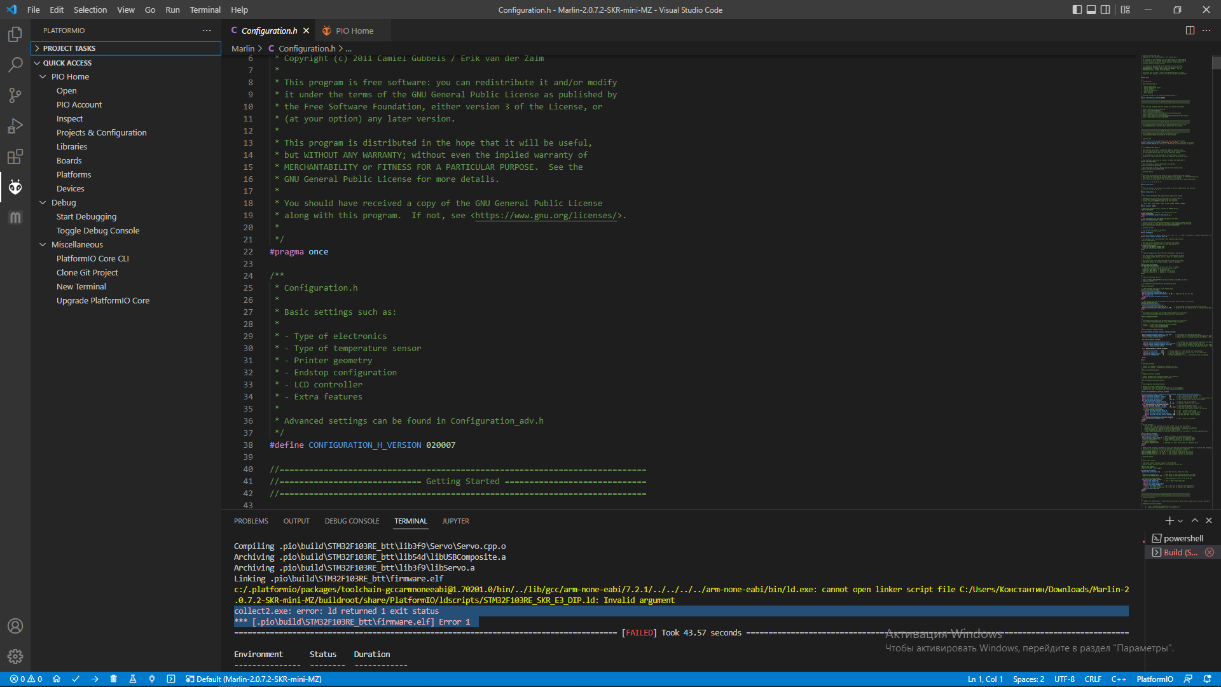The width and height of the screenshot is (1221, 687).
Task: Enable the JUPYTER tab in terminal panel
Action: (x=457, y=521)
